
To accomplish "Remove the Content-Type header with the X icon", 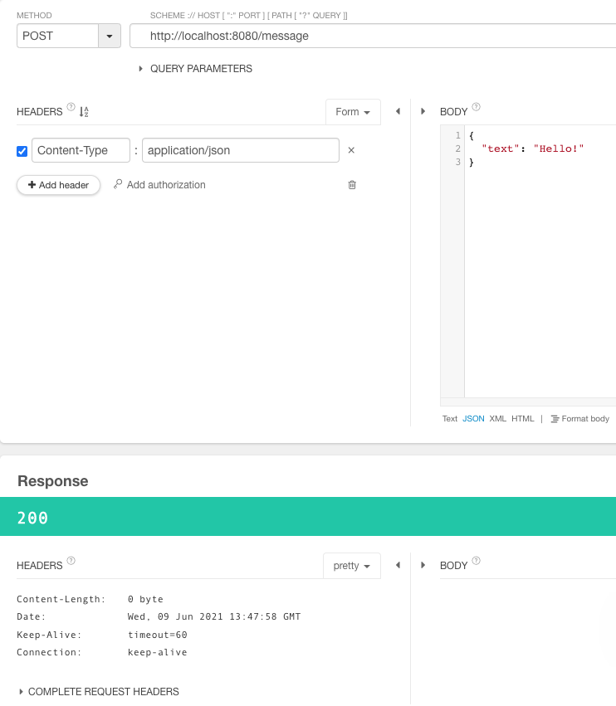I will 352,150.
